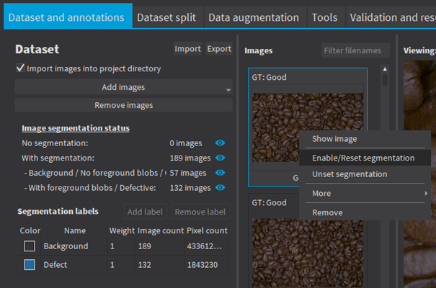
Task: Open the Validation and results tab
Action: [392, 17]
